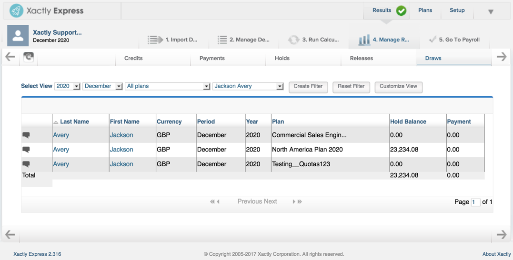Screen dimensions: 513x260
Task: Open the About Xactly link
Action: (x=497, y=254)
